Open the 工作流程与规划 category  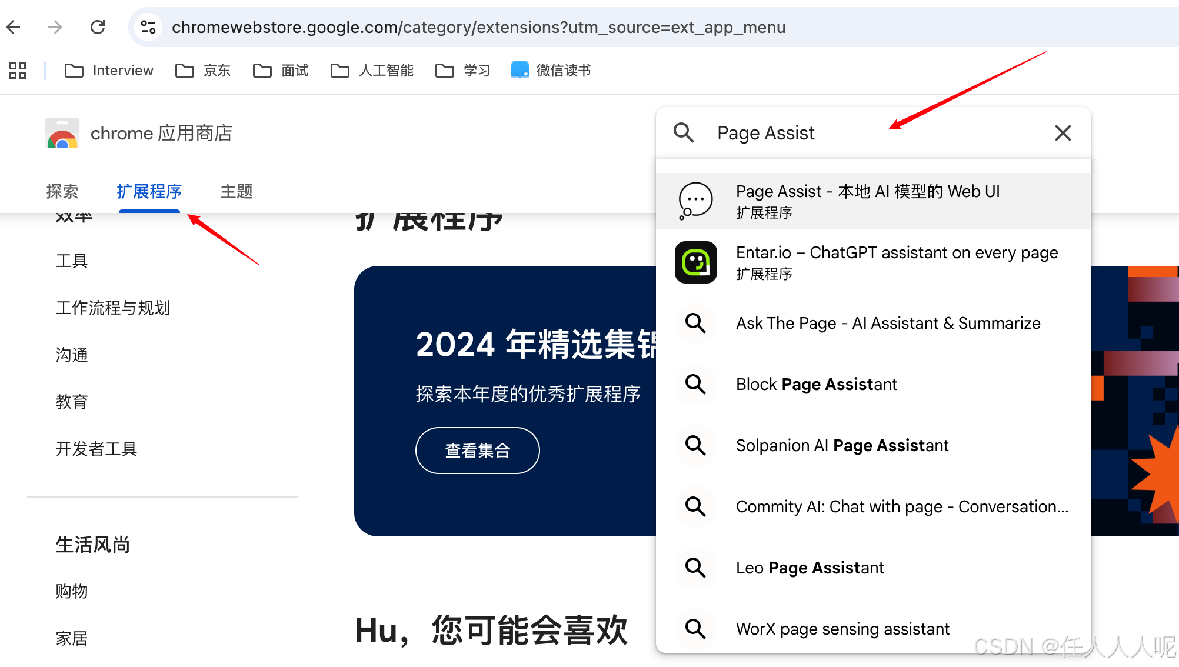(113, 308)
